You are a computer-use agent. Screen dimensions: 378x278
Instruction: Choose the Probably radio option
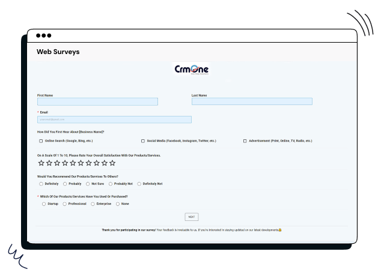click(x=65, y=184)
